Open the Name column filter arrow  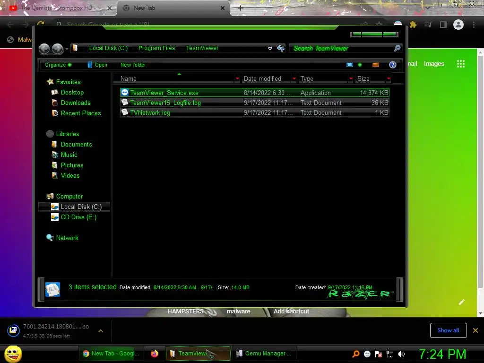(x=237, y=79)
